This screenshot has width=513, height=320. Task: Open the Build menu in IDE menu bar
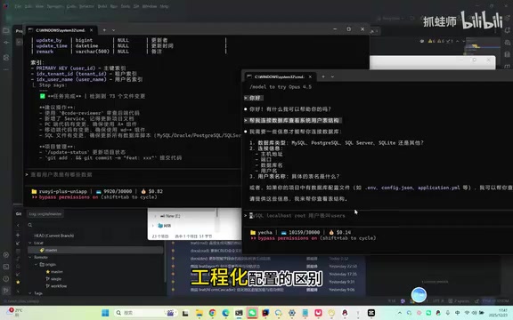click(x=102, y=6)
